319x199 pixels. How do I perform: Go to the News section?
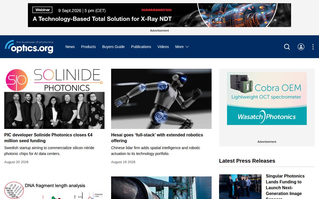click(70, 47)
